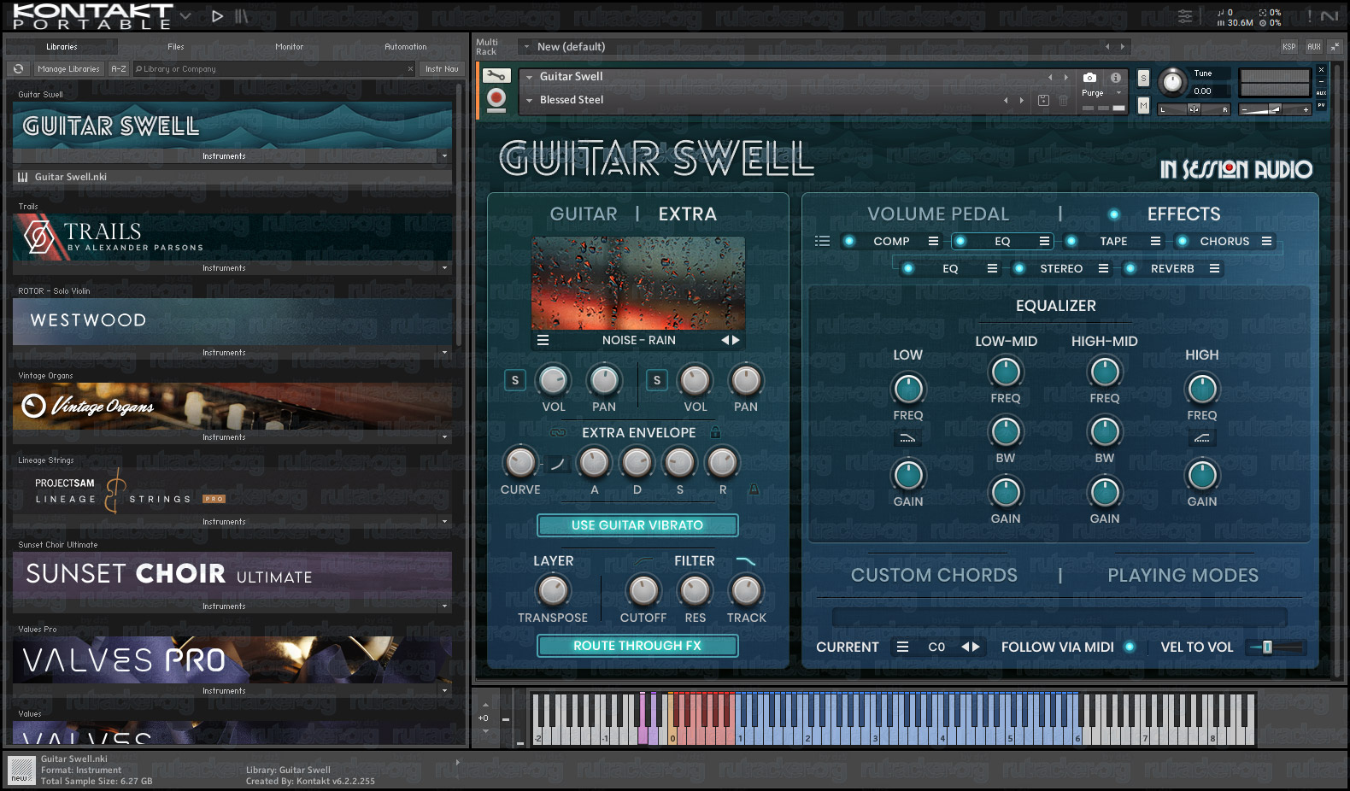Click the ROUTE THROUGH FX button
Screen dimensions: 1350x791
[x=637, y=646]
